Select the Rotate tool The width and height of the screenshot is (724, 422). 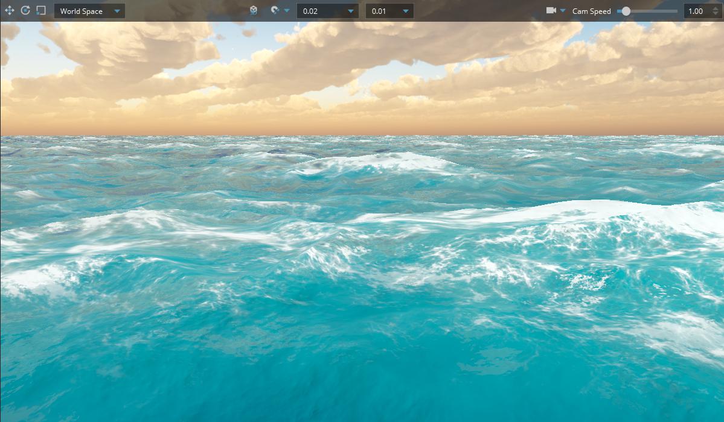pyautogui.click(x=25, y=11)
